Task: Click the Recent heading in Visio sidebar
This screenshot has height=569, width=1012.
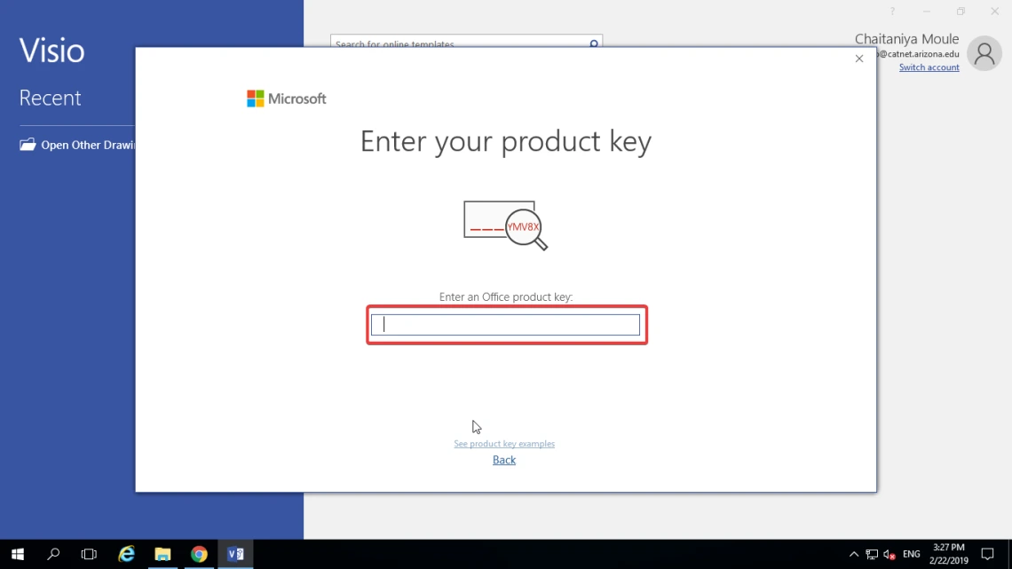Action: click(x=50, y=98)
